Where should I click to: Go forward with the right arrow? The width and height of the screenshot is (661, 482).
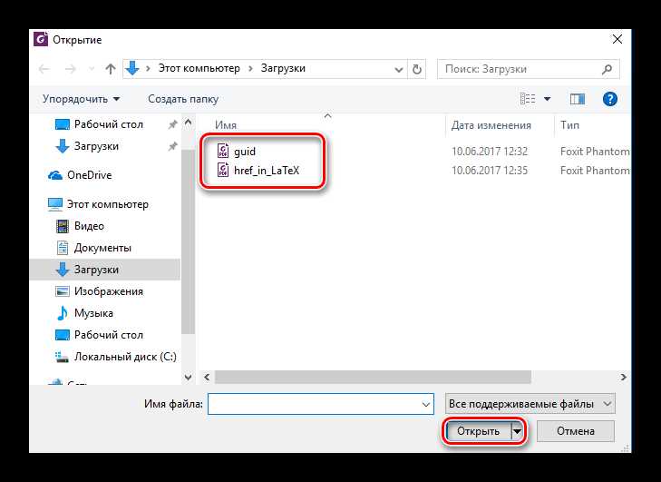coord(70,69)
